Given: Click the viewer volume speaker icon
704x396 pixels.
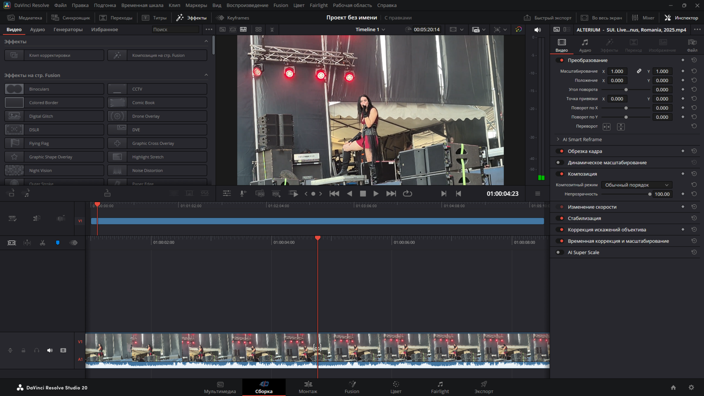Looking at the screenshot, I should [537, 30].
